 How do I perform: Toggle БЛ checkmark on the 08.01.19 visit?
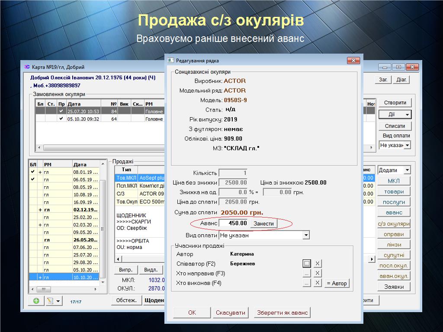[x=32, y=172]
